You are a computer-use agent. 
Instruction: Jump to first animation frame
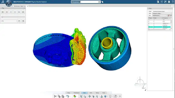pos(3,12)
